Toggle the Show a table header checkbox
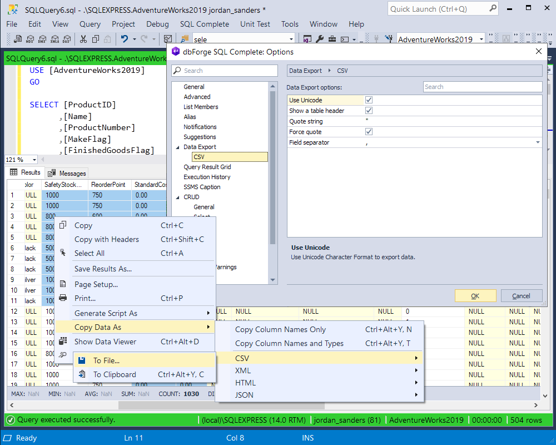 coord(369,110)
